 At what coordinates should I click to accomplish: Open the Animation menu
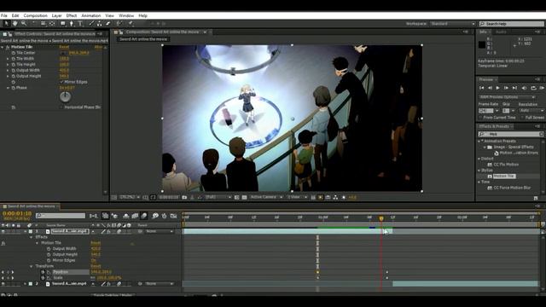(x=91, y=15)
